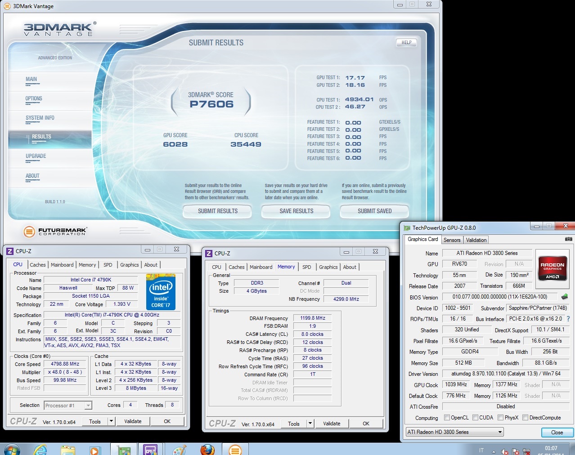This screenshot has height=455, width=575.
Task: Open the Sensors tab in GPU-Z
Action: click(x=452, y=240)
